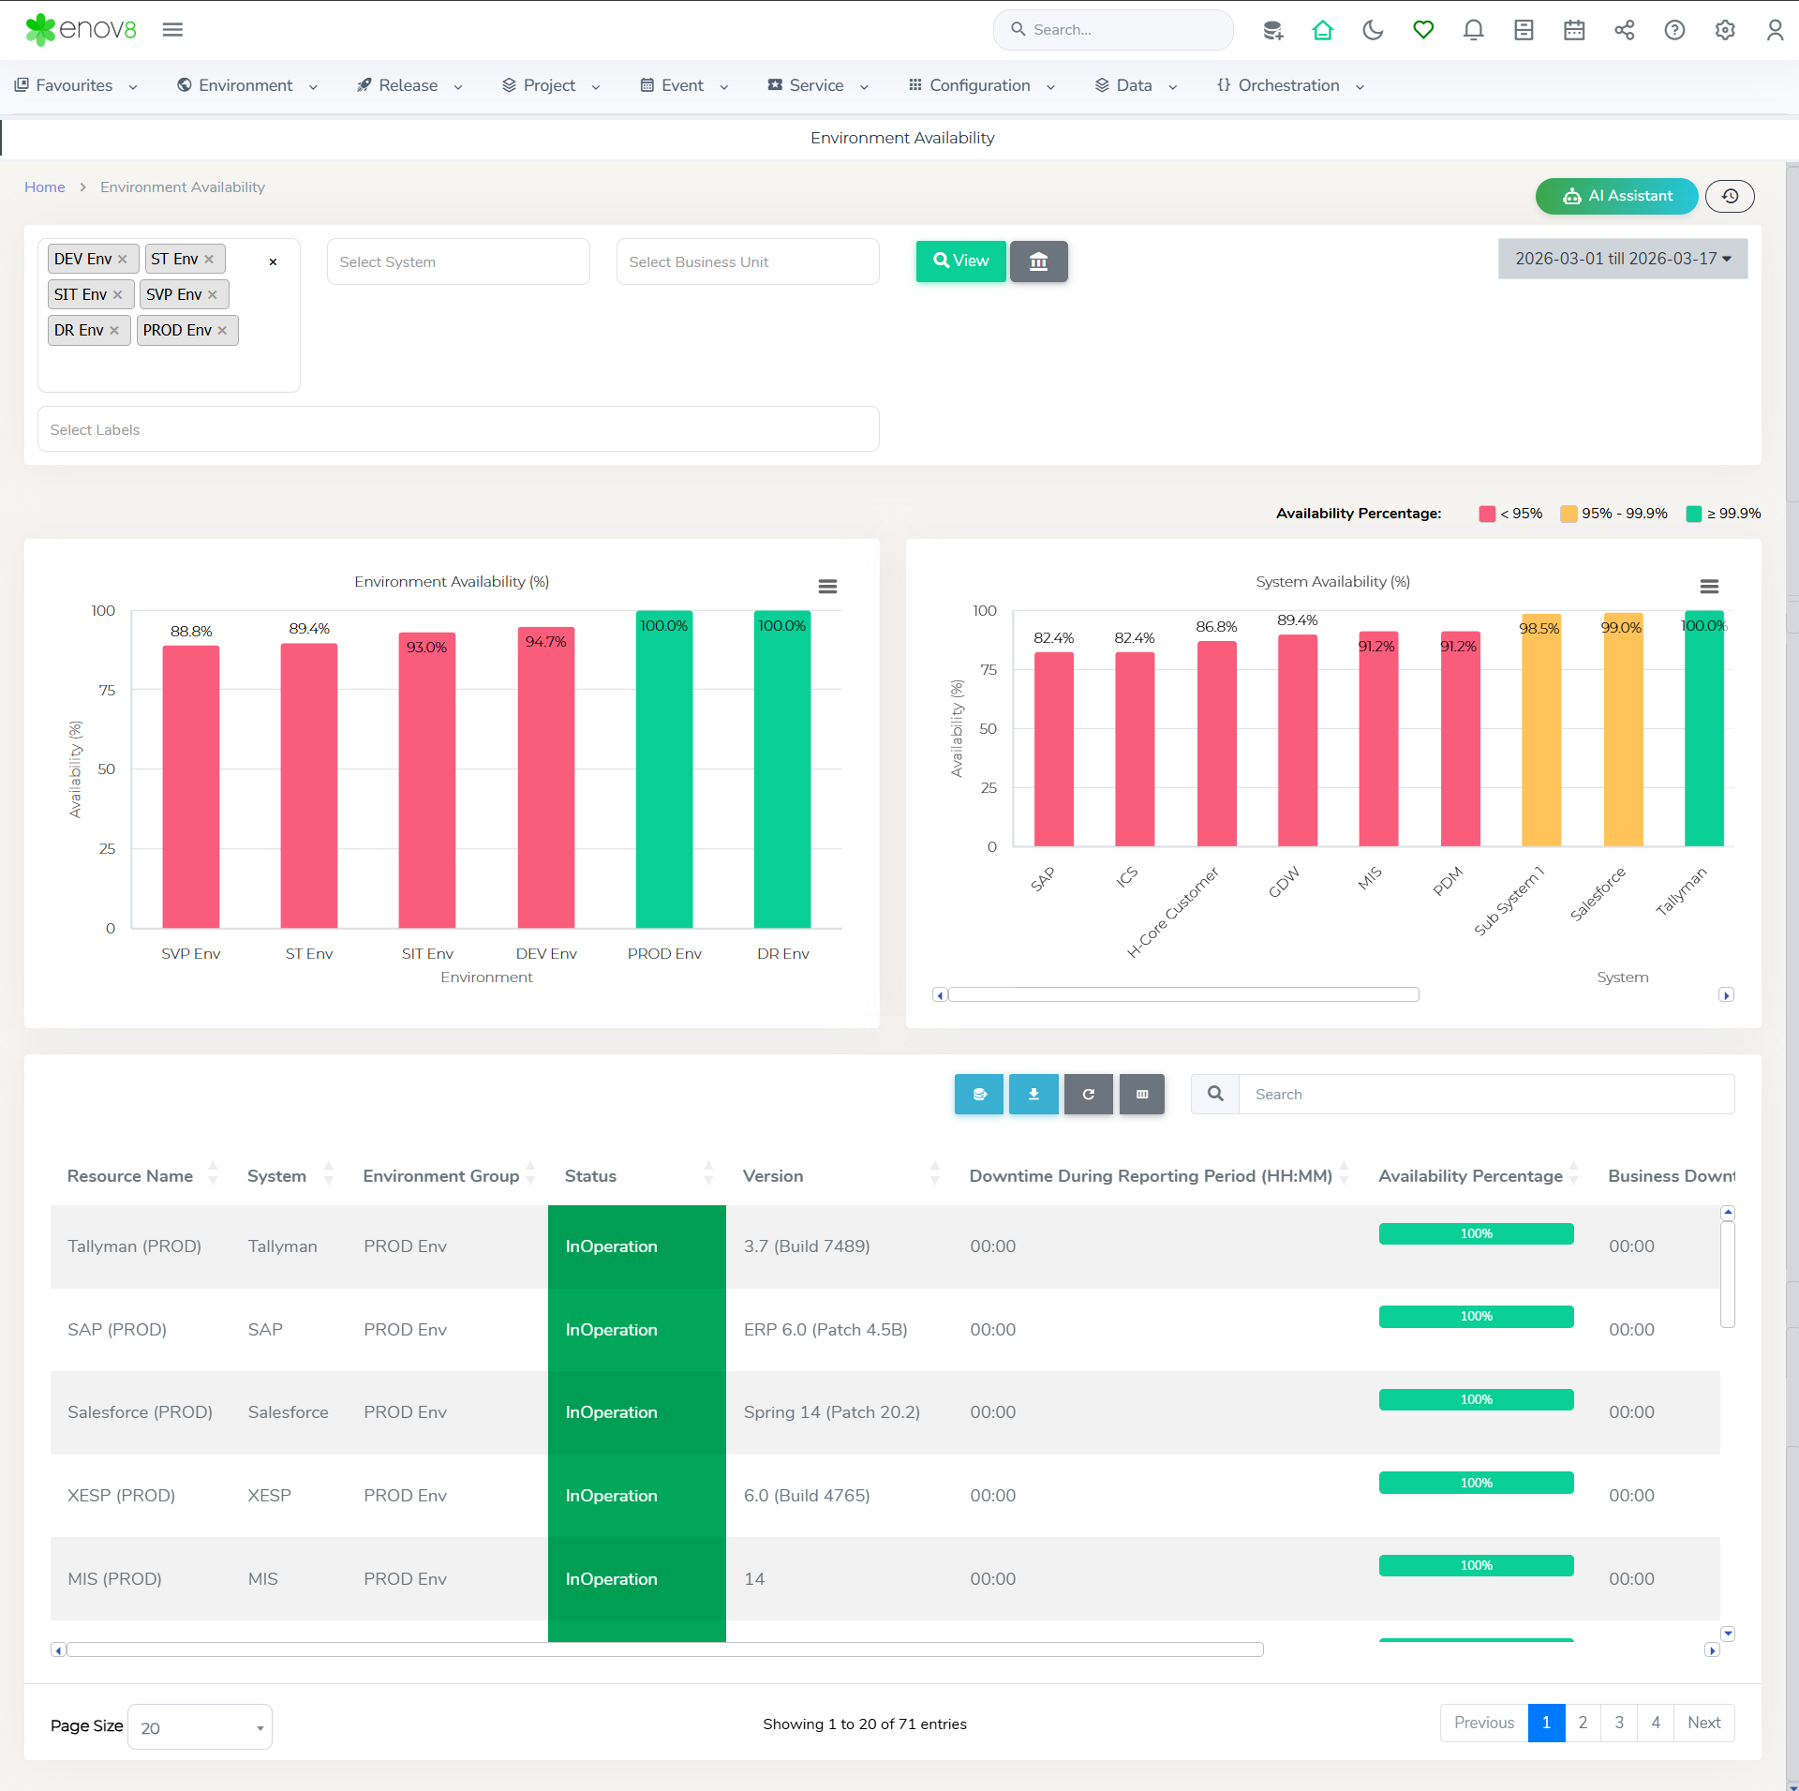Click the green View button
Viewport: 1799px width, 1791px height.
click(x=960, y=261)
